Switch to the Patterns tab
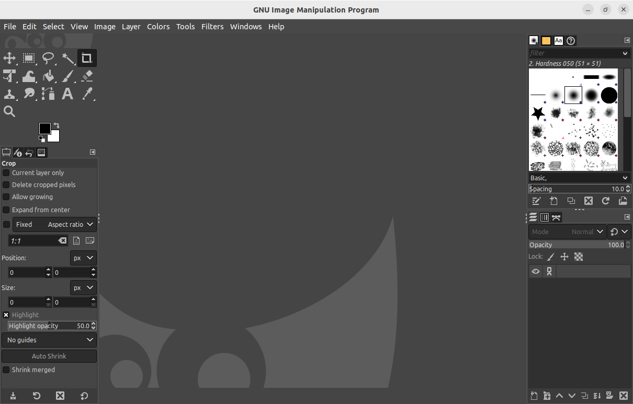The width and height of the screenshot is (633, 404). tap(546, 40)
